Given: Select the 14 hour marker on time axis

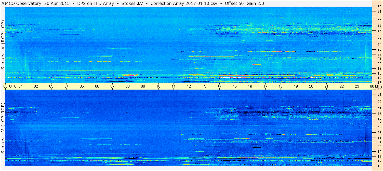Looking at the screenshot, I should pos(219,86).
